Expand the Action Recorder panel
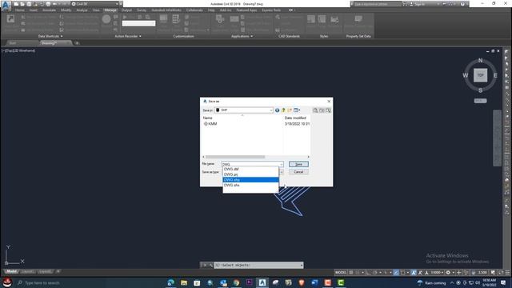This screenshot has width=512, height=288. click(128, 36)
